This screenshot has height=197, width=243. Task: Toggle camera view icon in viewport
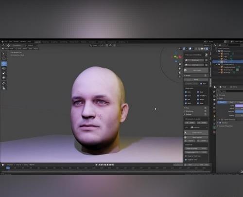point(180,72)
